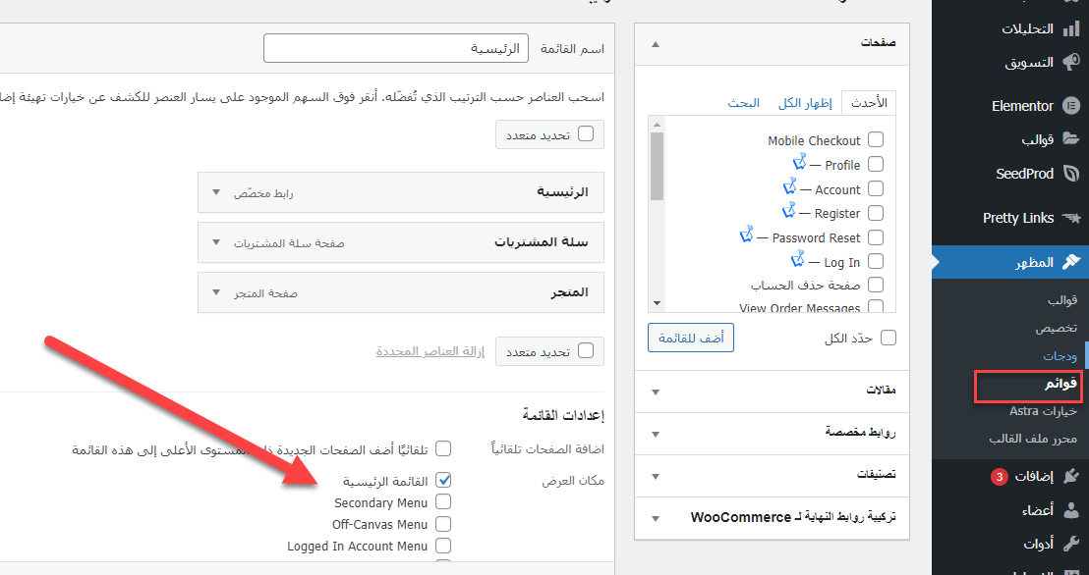Expand the المتجر menu item arrow
Screen dimensions: 1089x575
click(215, 292)
